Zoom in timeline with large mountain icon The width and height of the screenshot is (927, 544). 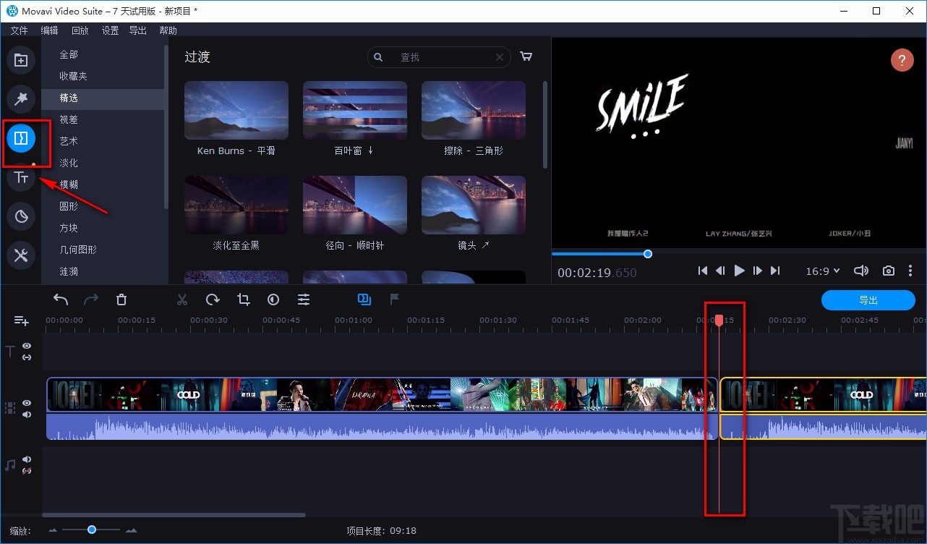131,530
